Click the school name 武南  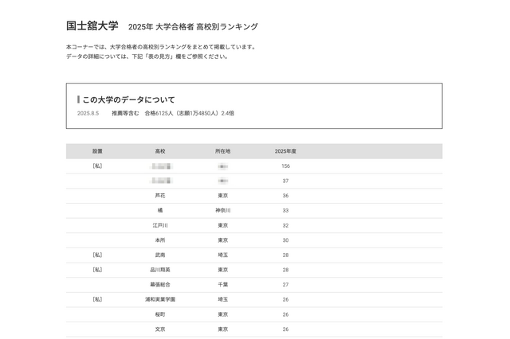[160, 255]
